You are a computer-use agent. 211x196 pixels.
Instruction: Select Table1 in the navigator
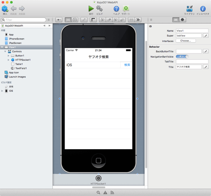point(19,64)
